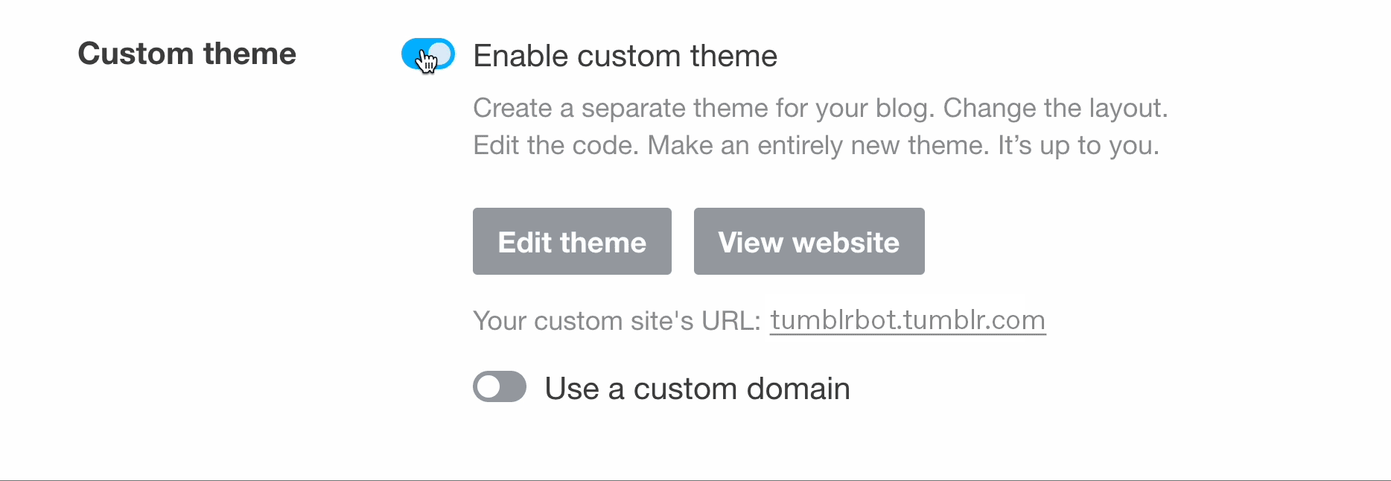Screen dimensions: 1391x481
Task: Turn off the Enable custom theme switch
Action: click(x=428, y=54)
